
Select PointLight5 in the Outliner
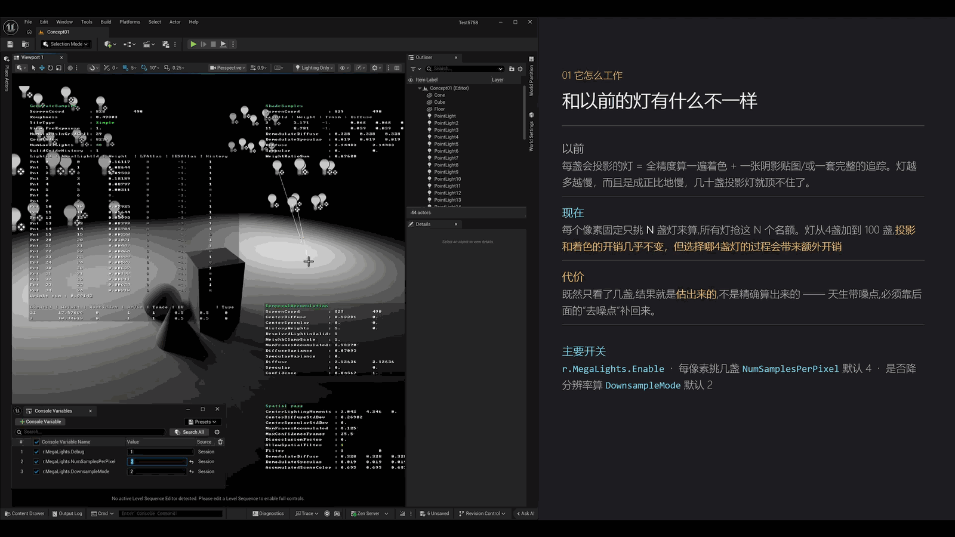(x=446, y=144)
